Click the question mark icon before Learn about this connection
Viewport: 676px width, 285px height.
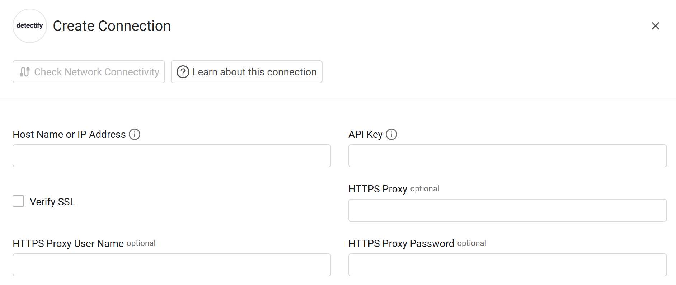coord(182,72)
